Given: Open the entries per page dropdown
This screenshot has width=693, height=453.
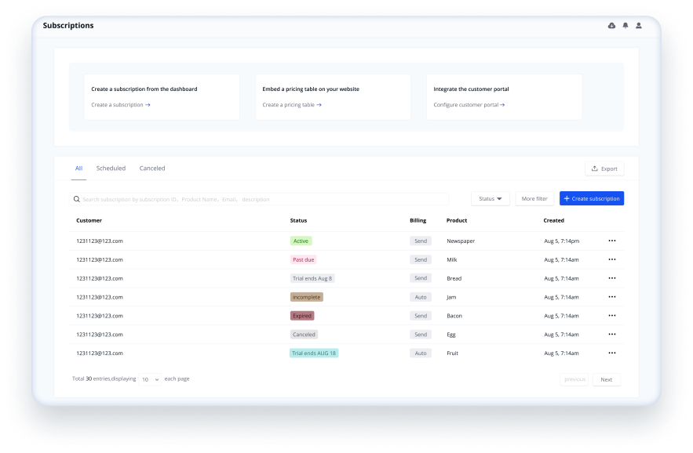Looking at the screenshot, I should [x=150, y=379].
